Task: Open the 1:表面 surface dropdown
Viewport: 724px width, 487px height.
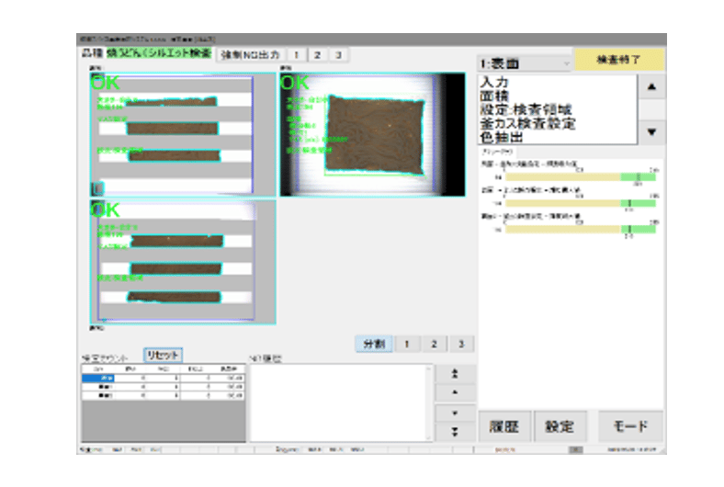Action: point(525,63)
